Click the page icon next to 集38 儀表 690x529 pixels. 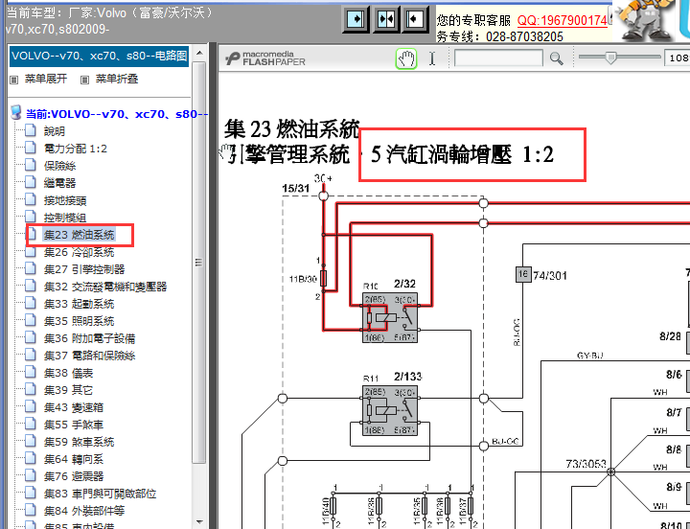pos(31,372)
